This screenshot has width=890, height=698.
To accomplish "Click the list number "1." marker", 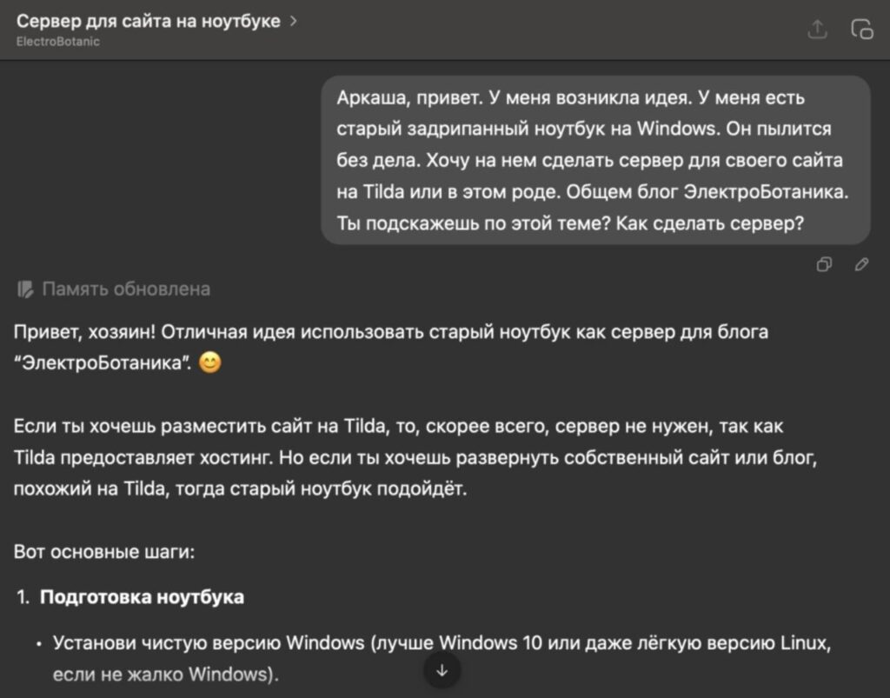I will (23, 597).
